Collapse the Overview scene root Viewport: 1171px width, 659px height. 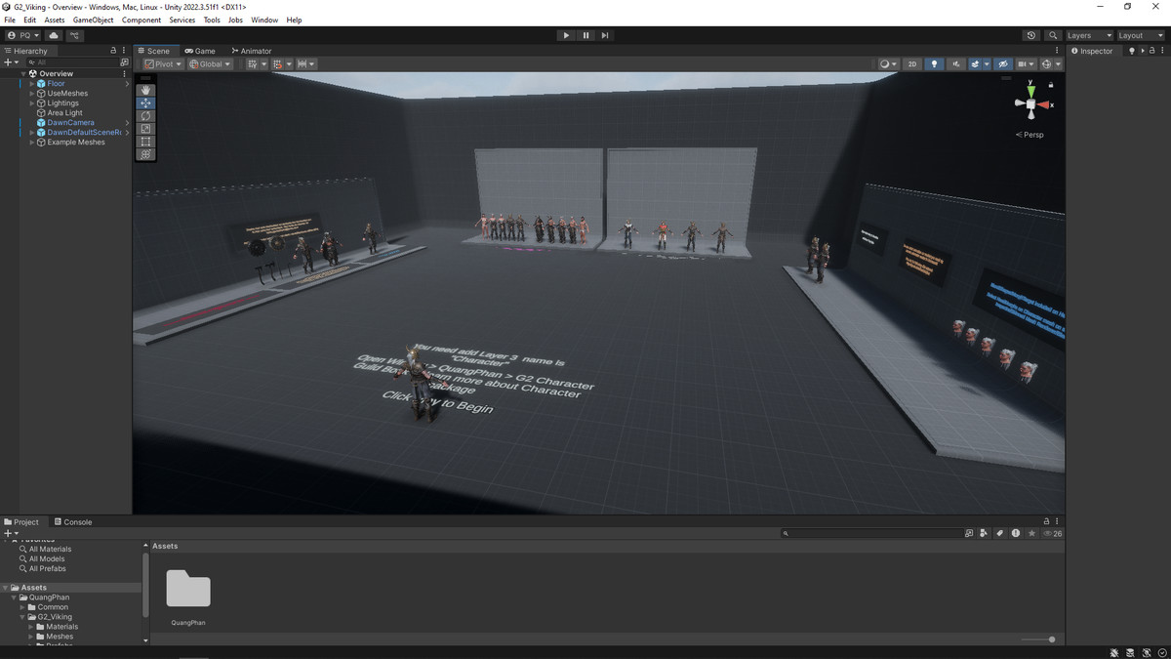[23, 74]
